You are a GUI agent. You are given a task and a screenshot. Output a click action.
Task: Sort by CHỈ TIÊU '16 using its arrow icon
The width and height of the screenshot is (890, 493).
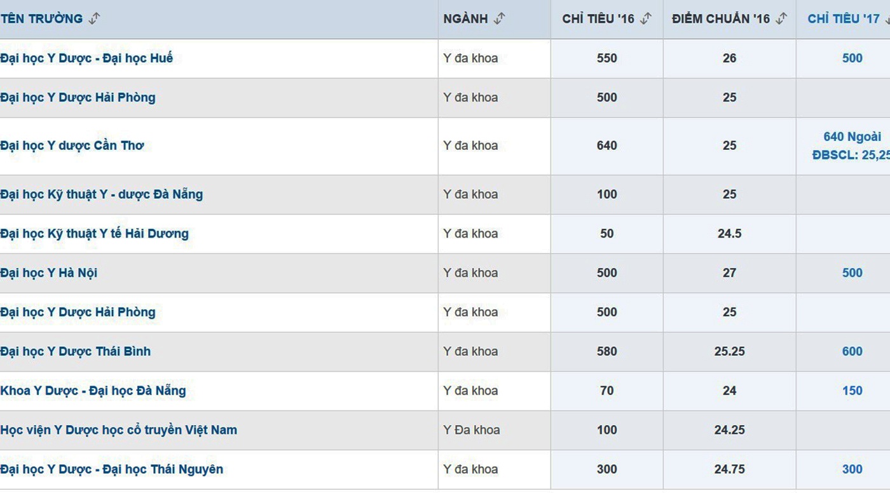[x=646, y=19]
